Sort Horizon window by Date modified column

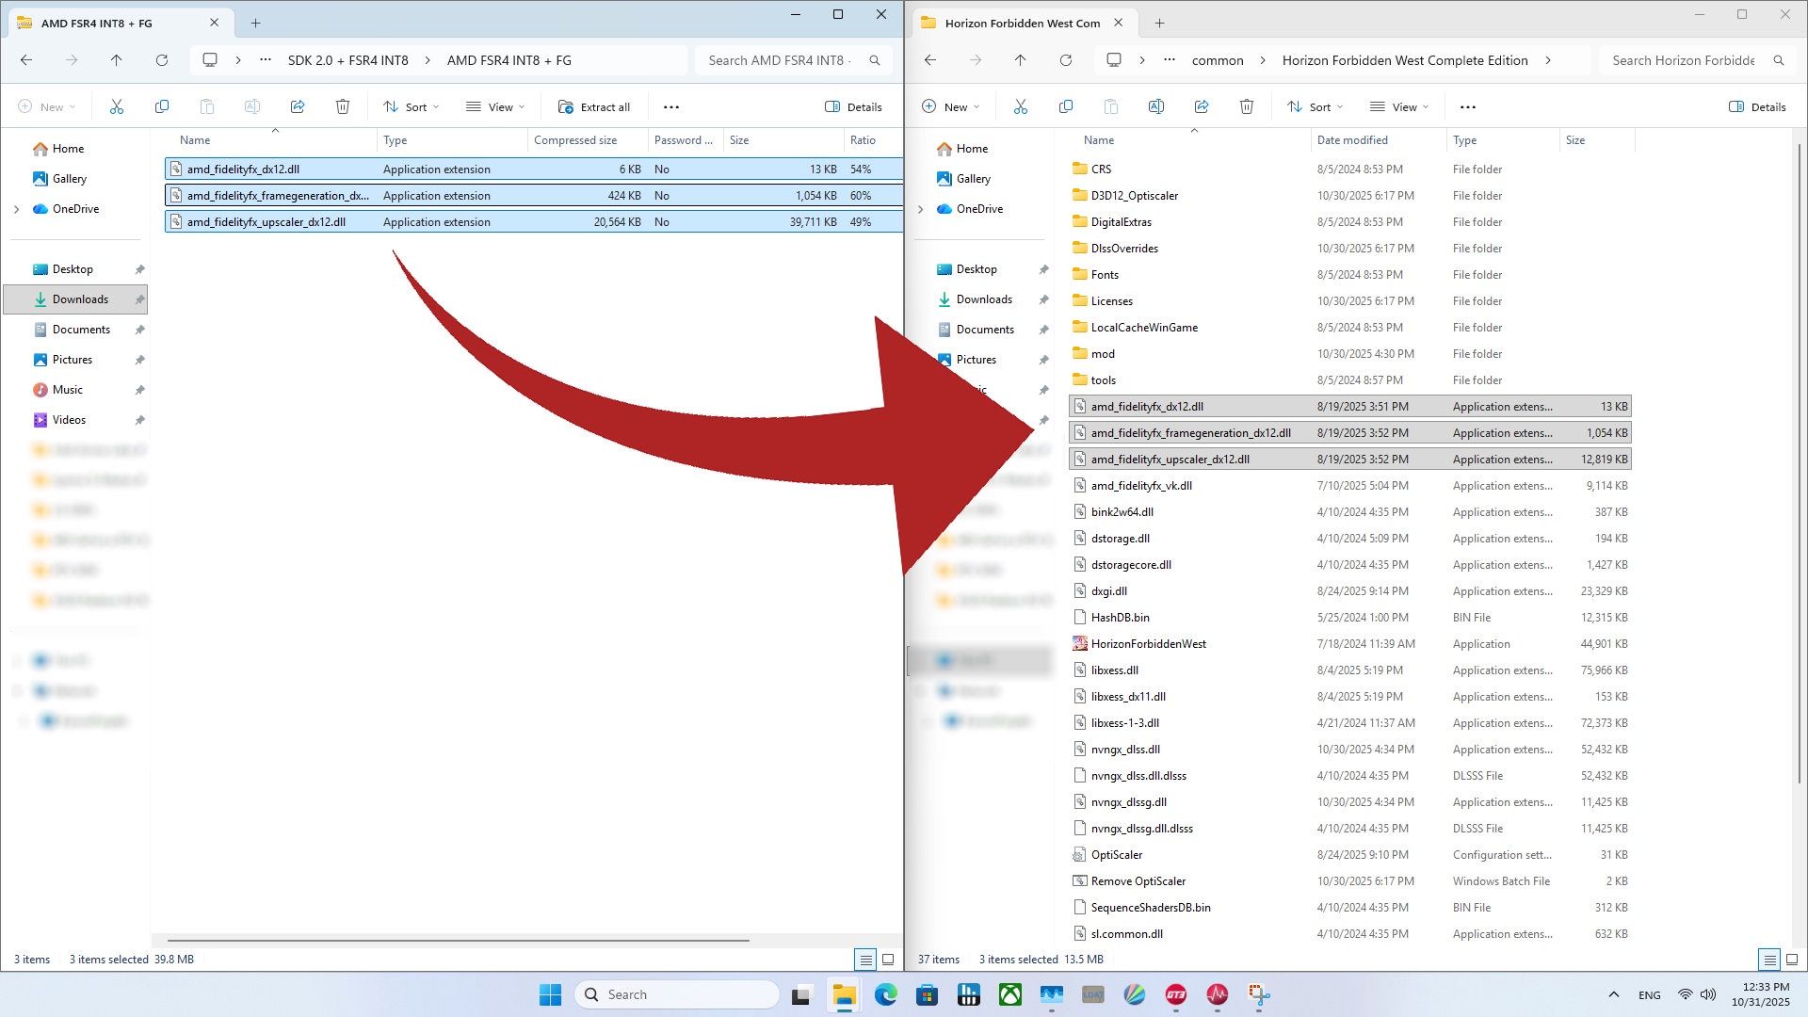1379,140
